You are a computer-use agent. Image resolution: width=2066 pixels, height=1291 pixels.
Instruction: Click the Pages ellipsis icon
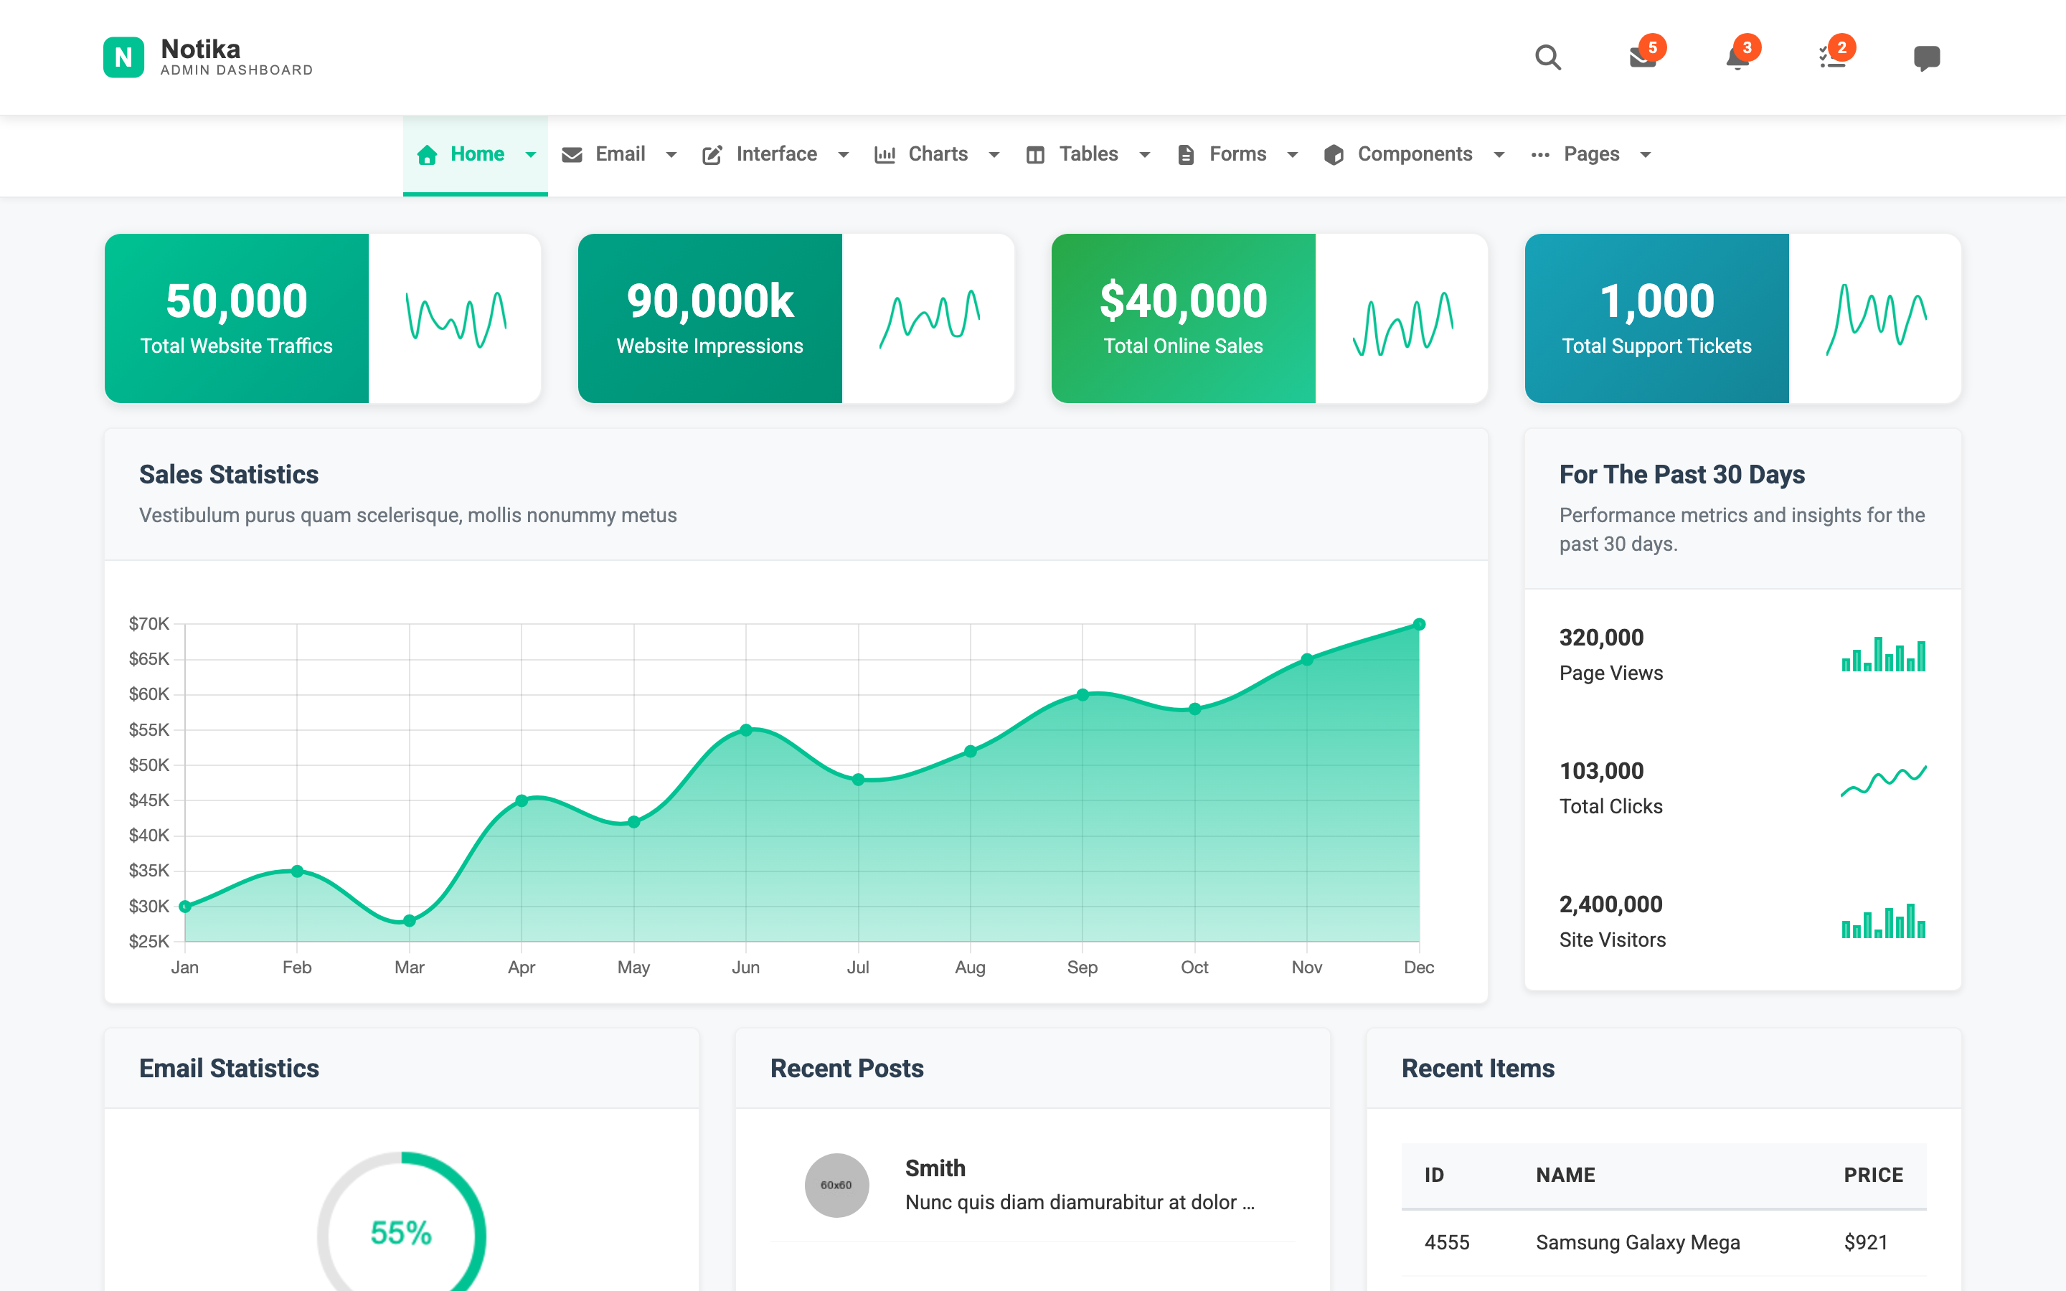click(1540, 154)
